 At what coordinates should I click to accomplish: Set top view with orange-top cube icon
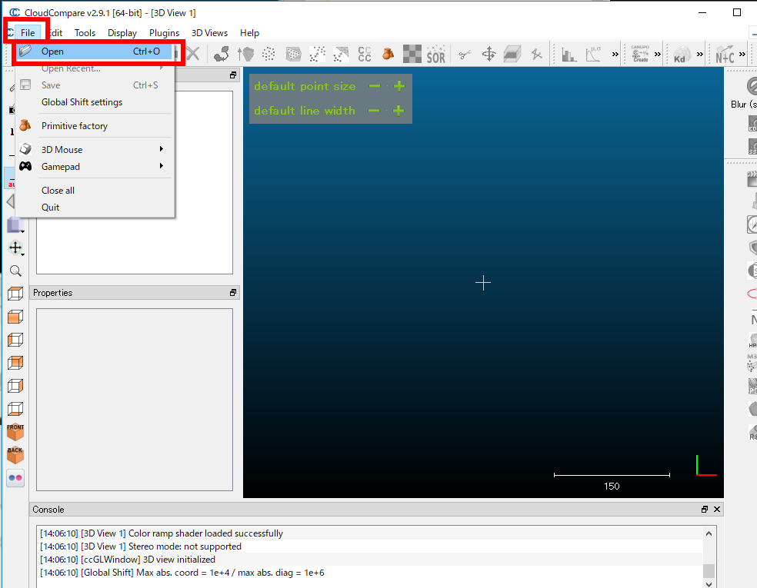[15, 294]
